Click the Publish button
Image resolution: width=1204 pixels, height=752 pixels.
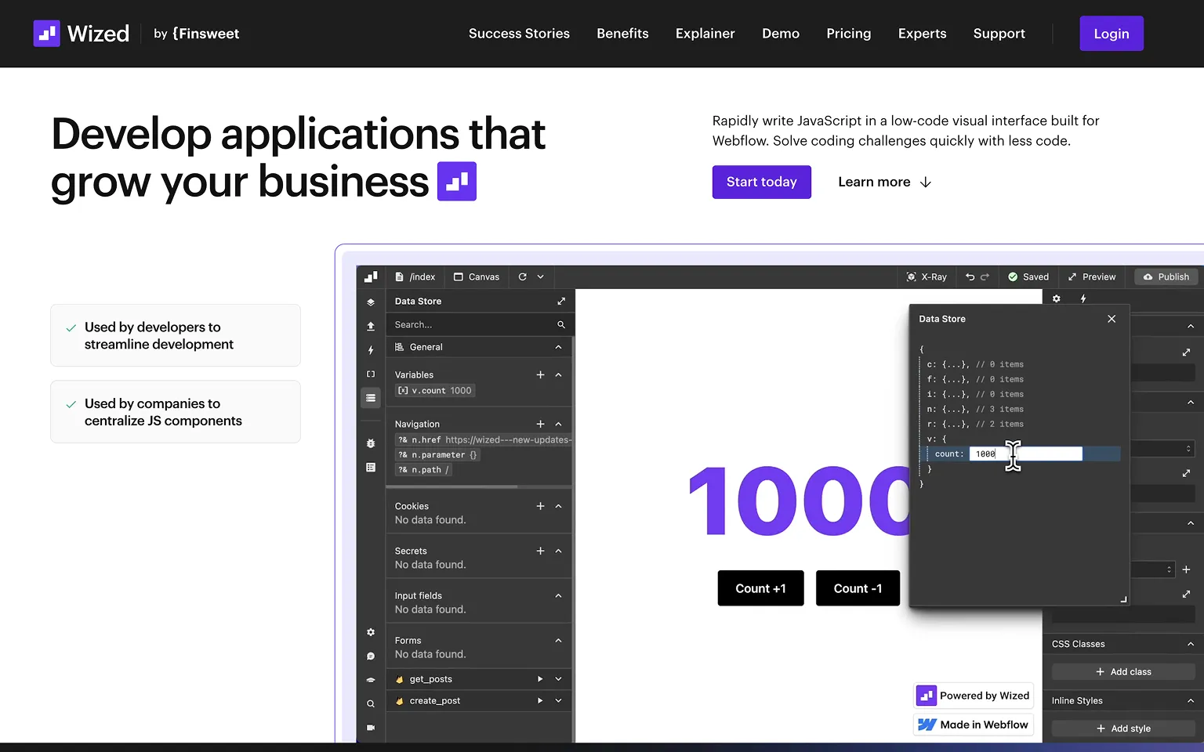[x=1166, y=277]
